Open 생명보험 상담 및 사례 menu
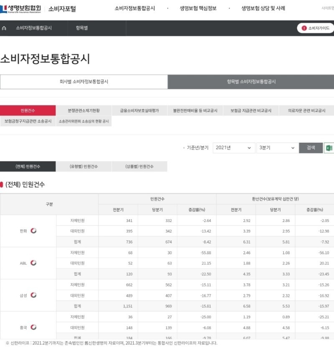 point(263,8)
